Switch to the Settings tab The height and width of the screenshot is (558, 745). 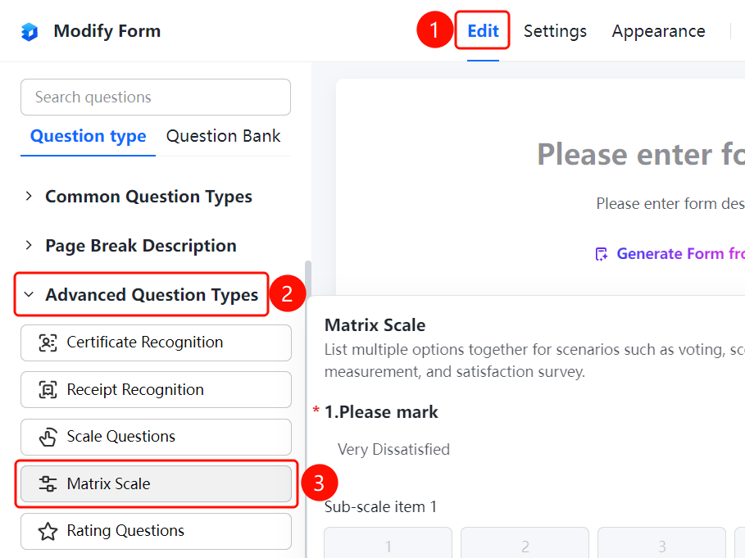(x=555, y=31)
